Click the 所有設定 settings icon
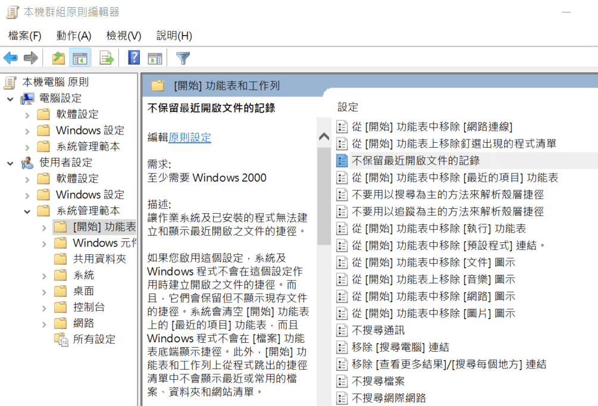This screenshot has width=598, height=406. (x=61, y=339)
